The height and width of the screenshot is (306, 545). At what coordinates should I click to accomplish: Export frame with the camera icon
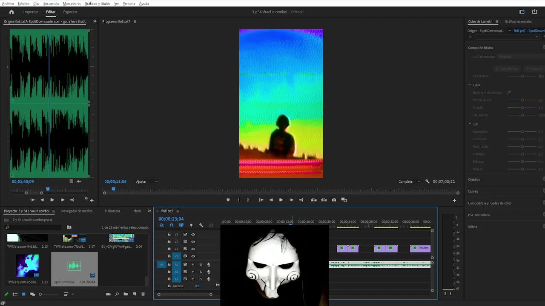334,200
